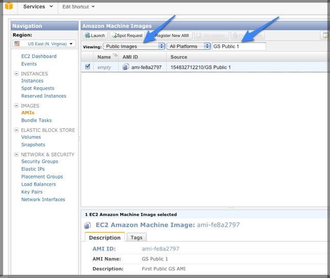330x278 pixels.
Task: Click the US flag in Region selector
Action: click(x=17, y=44)
